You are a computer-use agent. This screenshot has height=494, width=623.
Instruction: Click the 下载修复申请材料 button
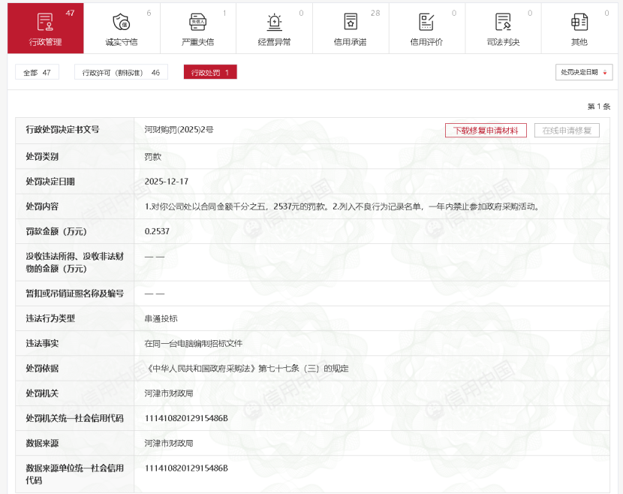[x=486, y=131]
